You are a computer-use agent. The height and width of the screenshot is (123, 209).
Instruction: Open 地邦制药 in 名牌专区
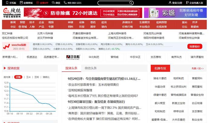pyautogui.click(x=178, y=79)
